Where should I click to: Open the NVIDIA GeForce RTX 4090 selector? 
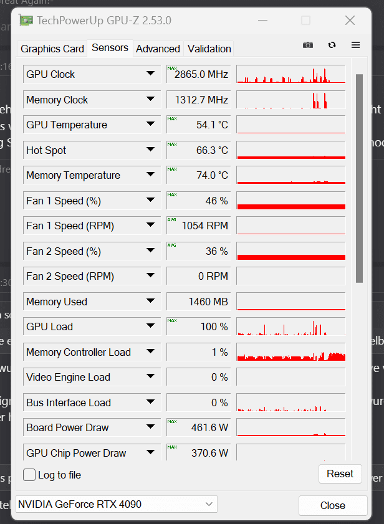(x=117, y=504)
